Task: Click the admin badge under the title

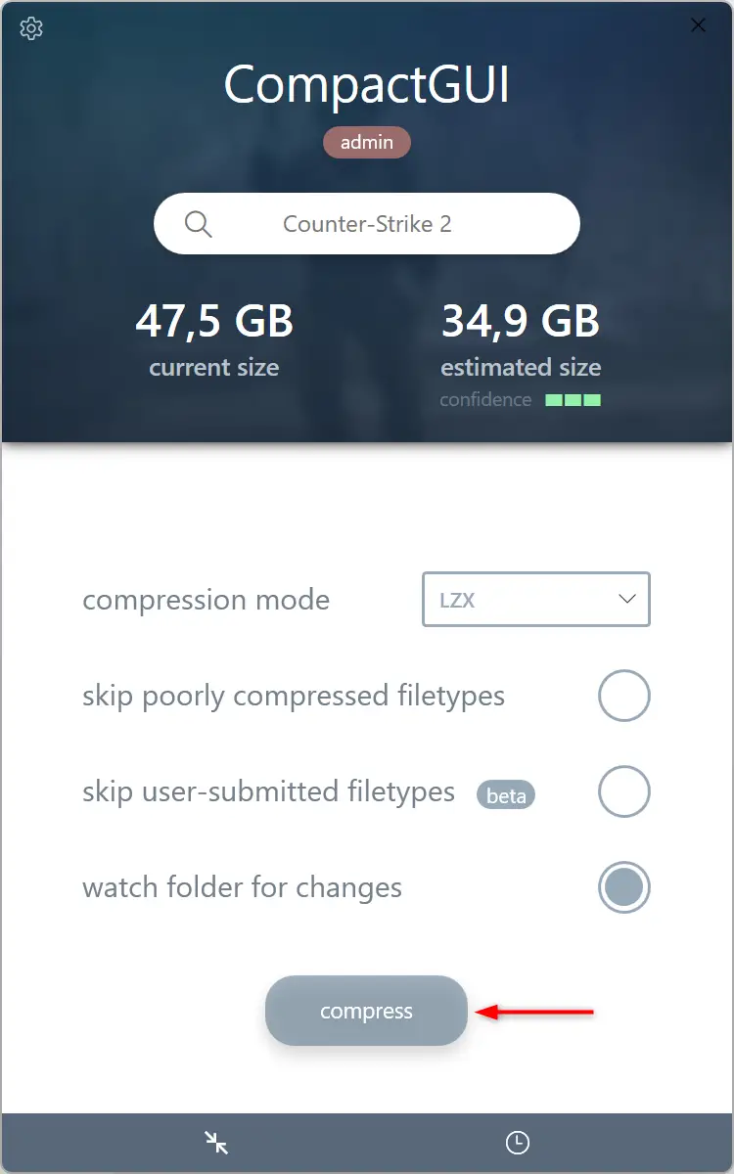Action: click(x=367, y=143)
